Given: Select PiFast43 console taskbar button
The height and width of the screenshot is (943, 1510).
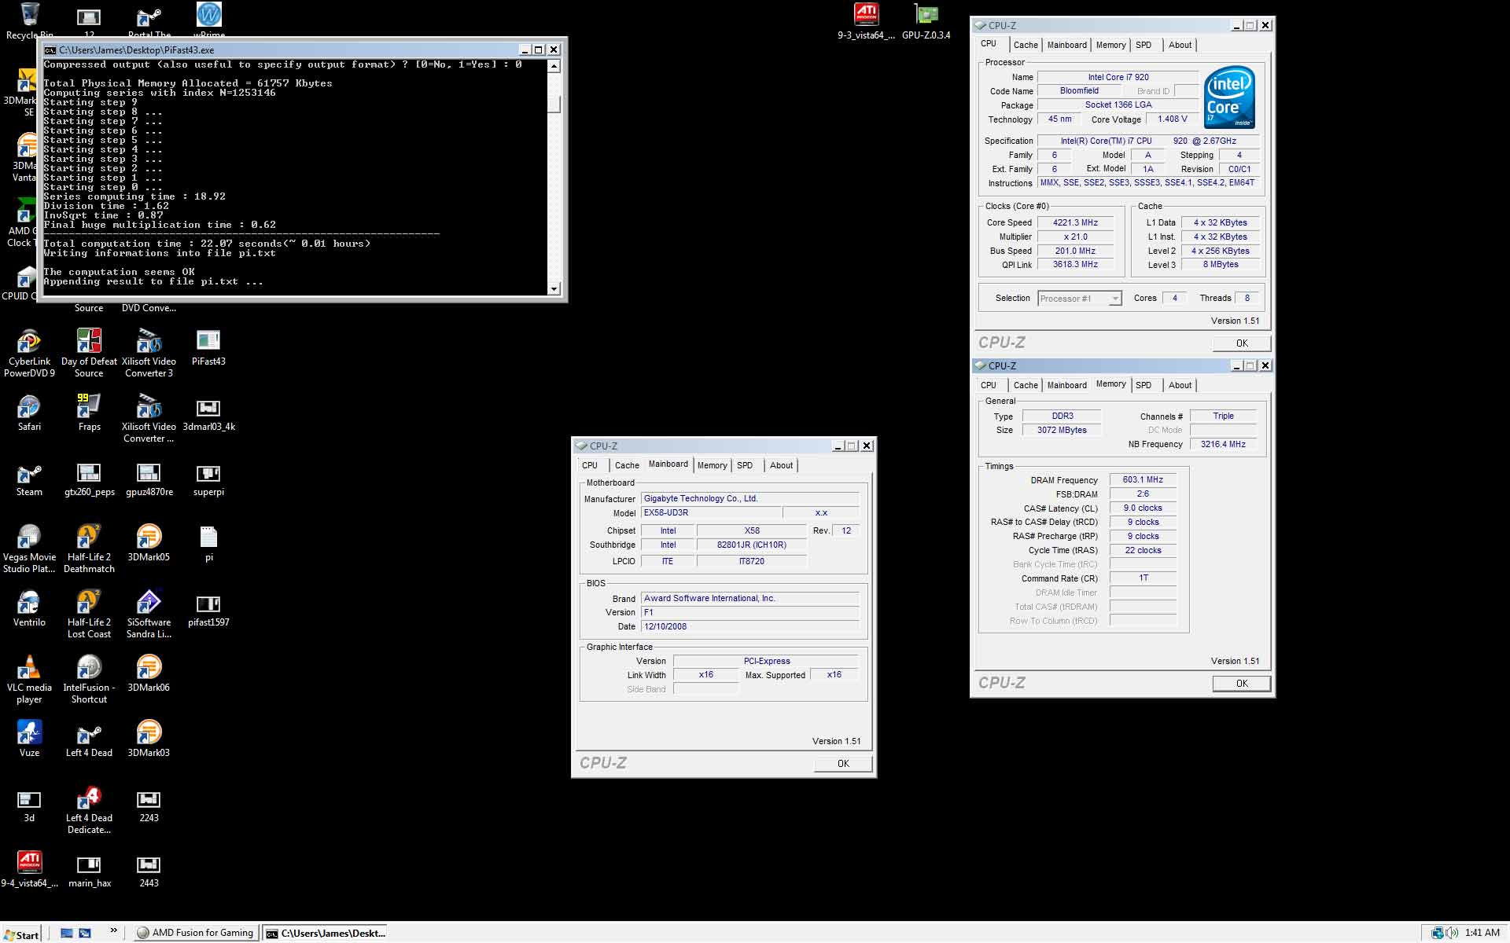Looking at the screenshot, I should [325, 933].
